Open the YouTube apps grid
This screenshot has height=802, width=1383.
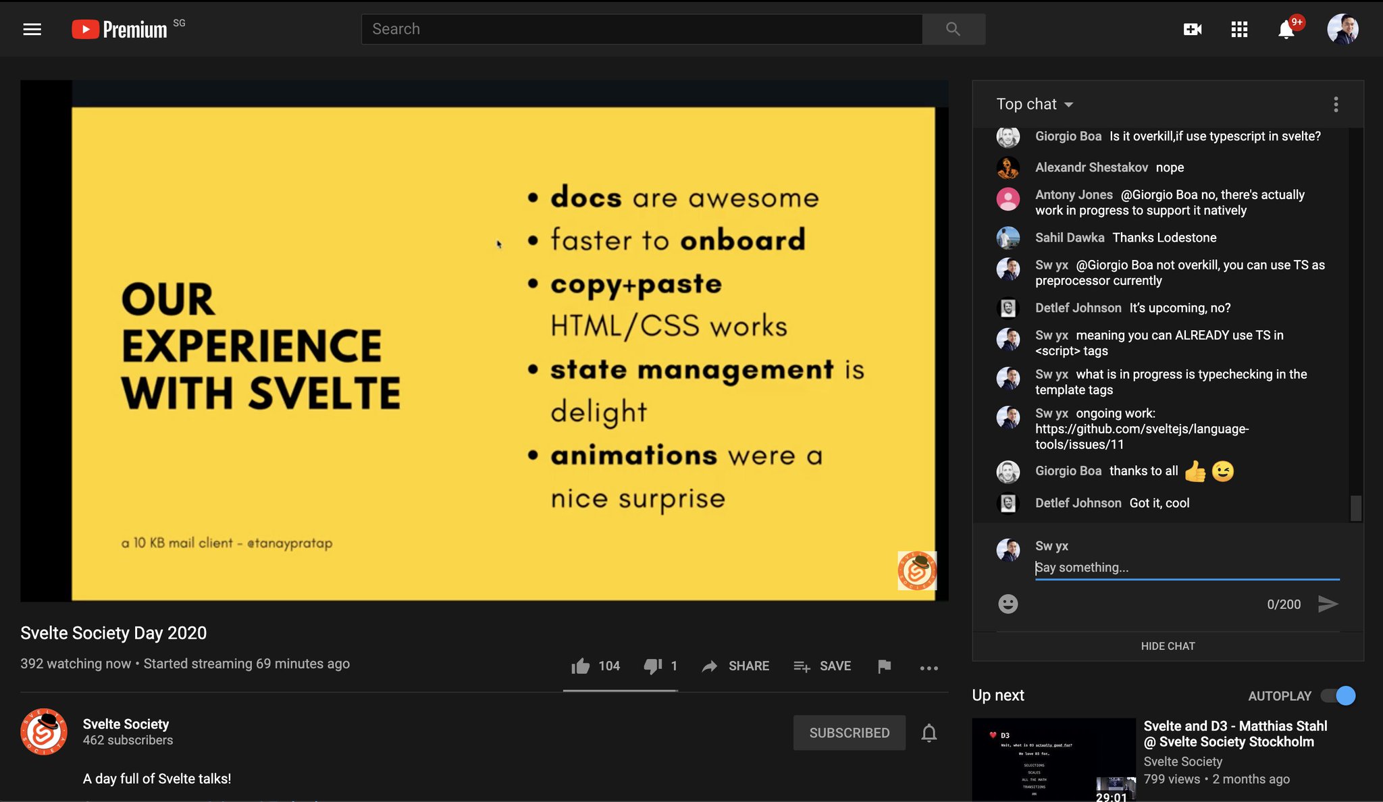point(1239,29)
